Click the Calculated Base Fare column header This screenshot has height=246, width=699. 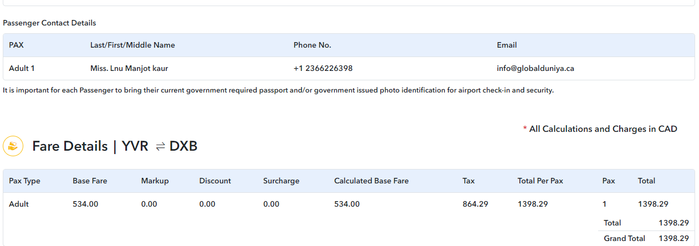[x=371, y=181]
